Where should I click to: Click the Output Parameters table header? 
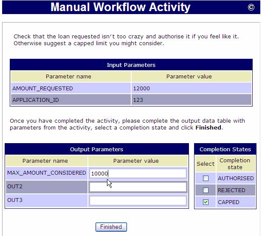coord(96,150)
